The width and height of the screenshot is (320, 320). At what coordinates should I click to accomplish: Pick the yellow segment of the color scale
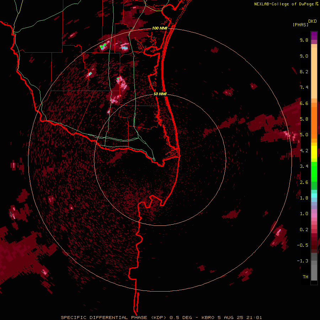click(x=314, y=152)
